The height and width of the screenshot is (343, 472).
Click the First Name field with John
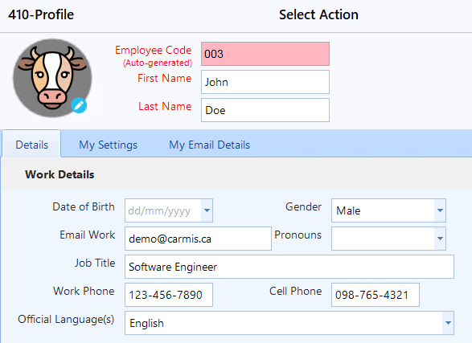click(x=265, y=82)
